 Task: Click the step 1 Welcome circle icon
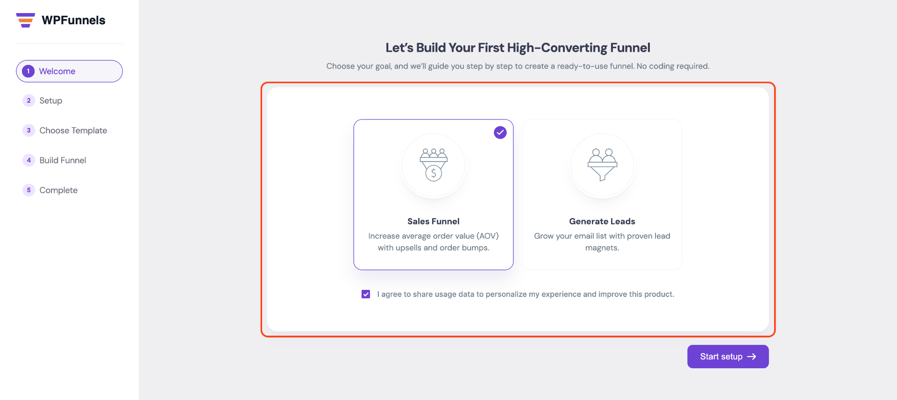point(28,71)
